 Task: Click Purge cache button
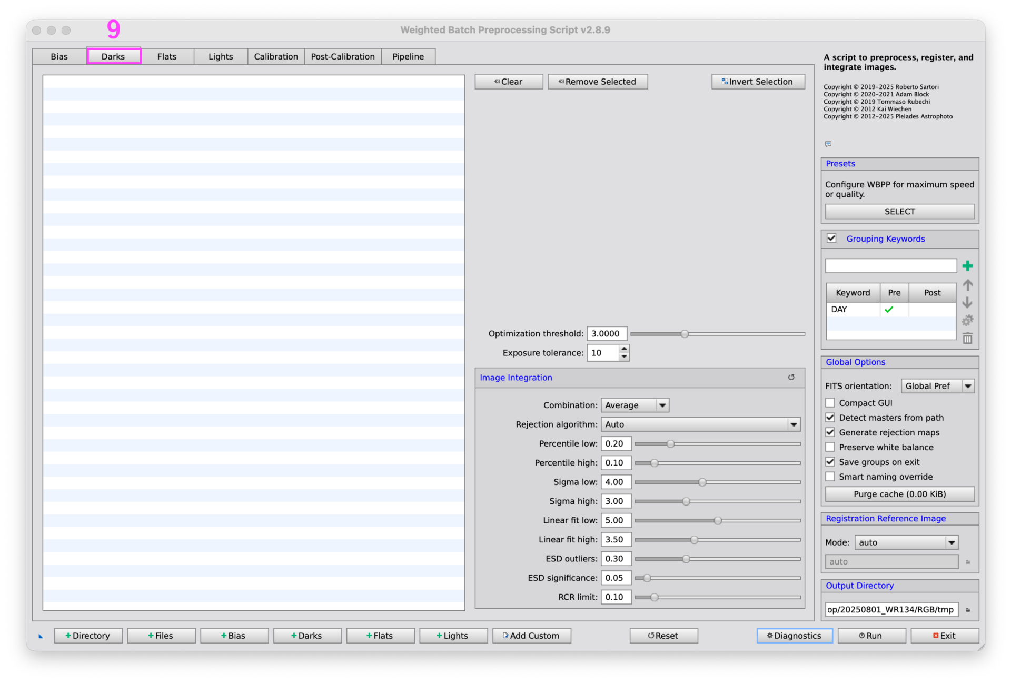point(899,494)
